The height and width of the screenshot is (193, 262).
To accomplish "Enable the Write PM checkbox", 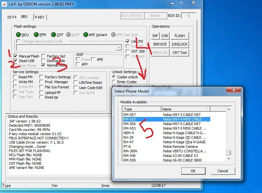I will (x=15, y=82).
